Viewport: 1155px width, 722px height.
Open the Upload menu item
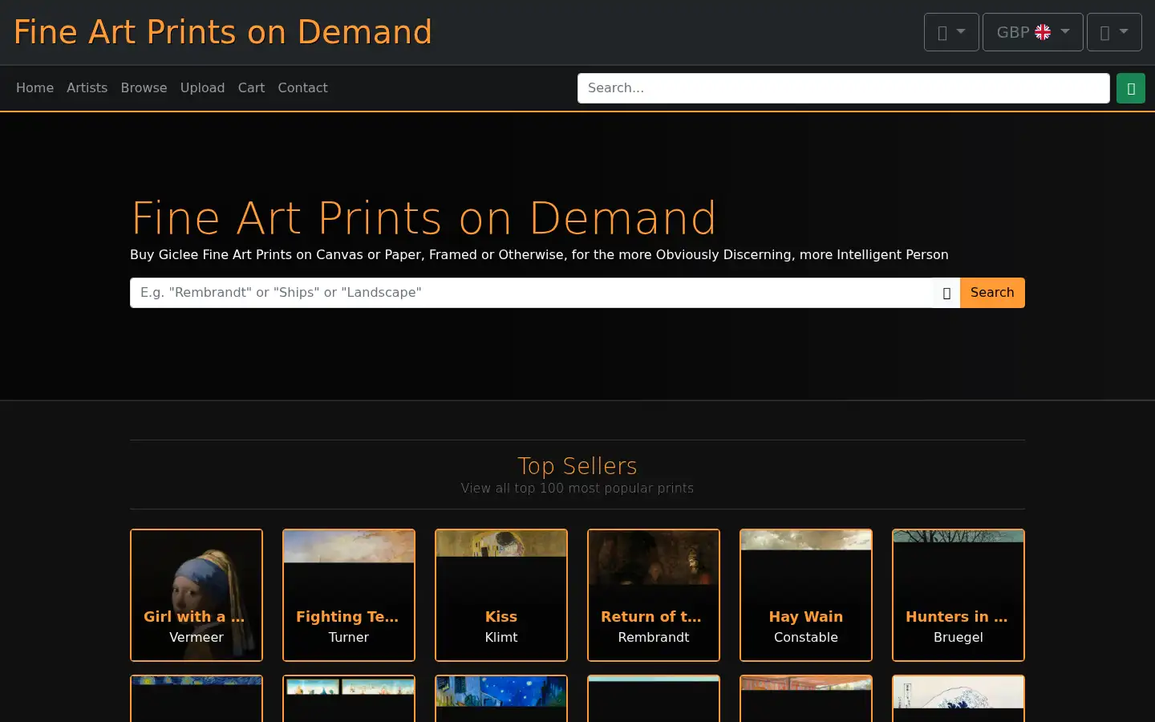click(x=202, y=88)
